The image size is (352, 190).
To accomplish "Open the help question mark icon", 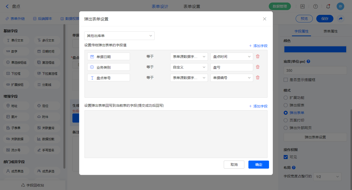I will (x=315, y=7).
